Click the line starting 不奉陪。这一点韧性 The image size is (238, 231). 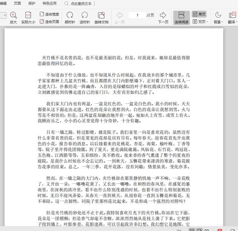(x=112, y=201)
